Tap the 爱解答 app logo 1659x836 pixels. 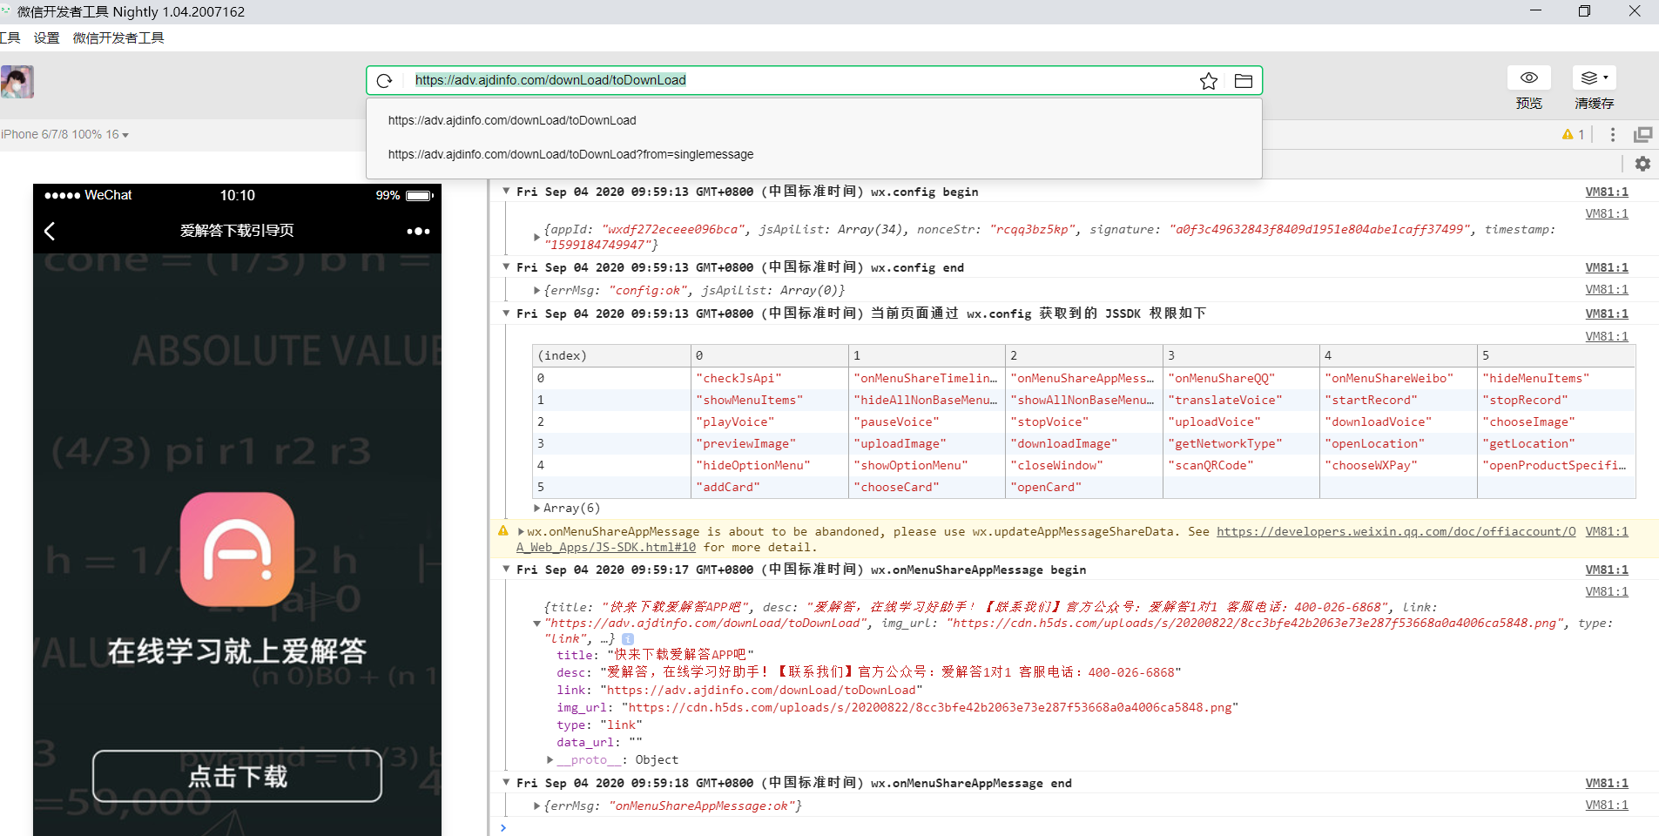[x=237, y=549]
